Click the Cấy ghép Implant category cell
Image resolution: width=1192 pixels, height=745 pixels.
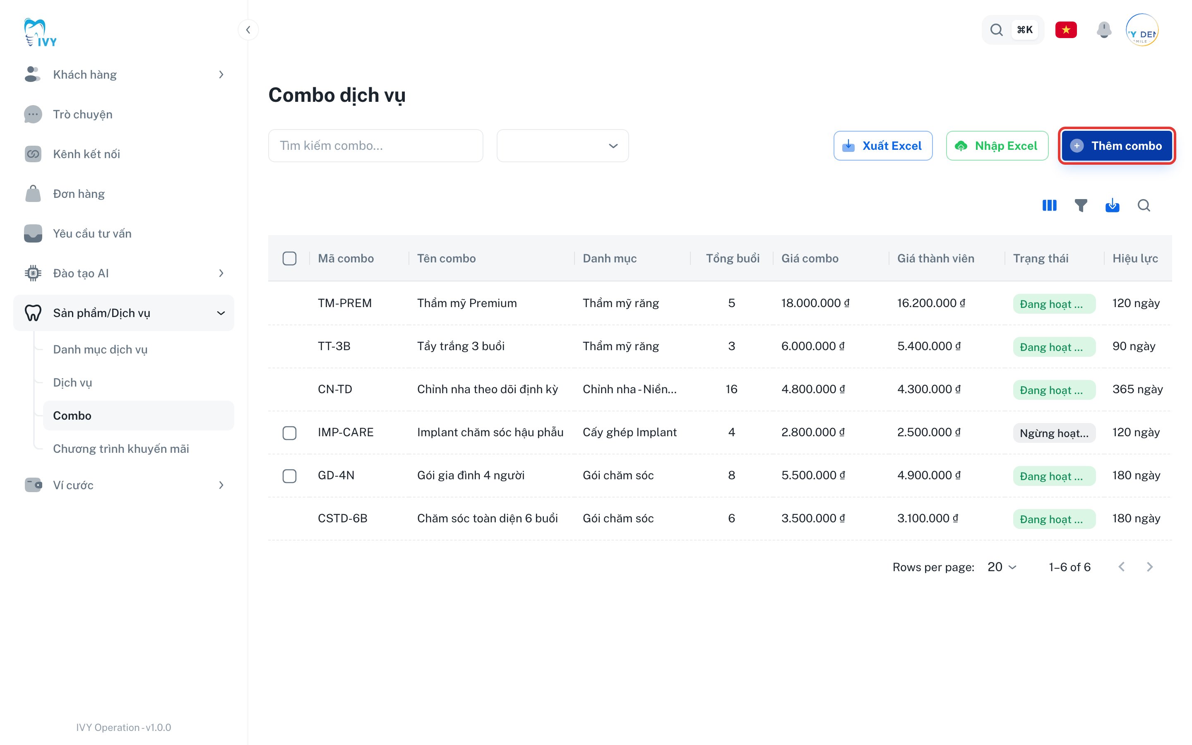tap(630, 432)
